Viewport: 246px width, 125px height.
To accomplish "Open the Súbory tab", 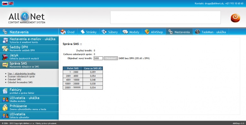I will coord(110,32).
